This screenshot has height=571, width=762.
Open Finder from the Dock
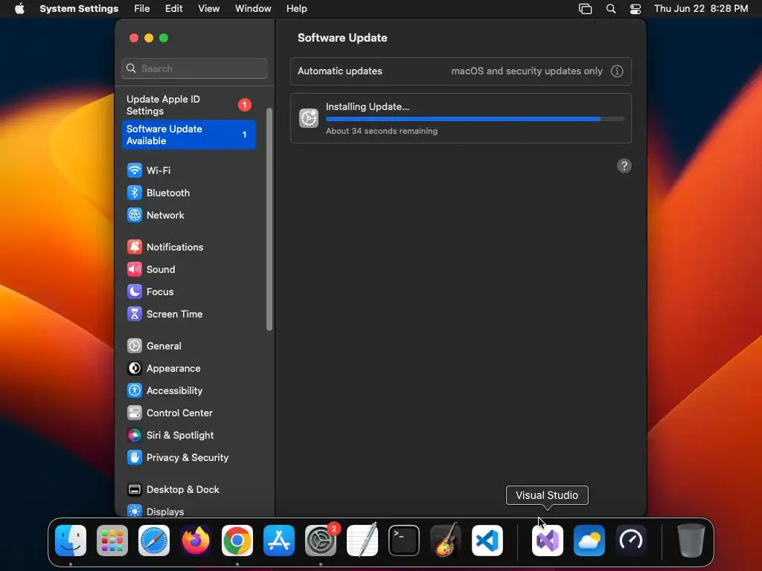[x=71, y=541]
